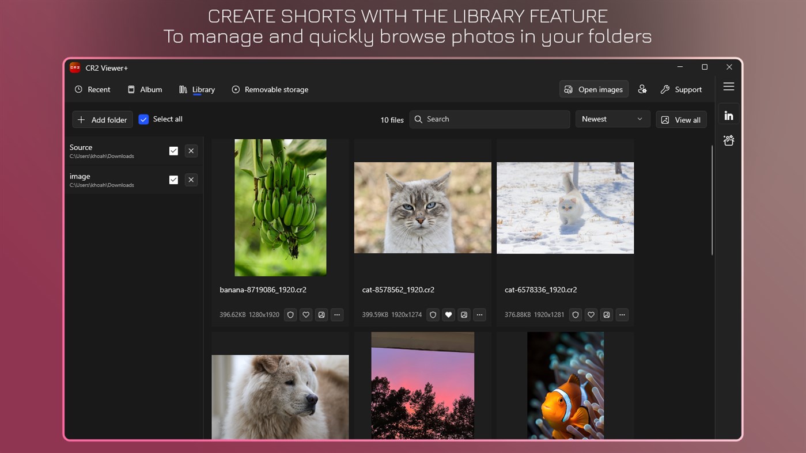806x453 pixels.
Task: Open the Removable storage tab
Action: tap(270, 89)
